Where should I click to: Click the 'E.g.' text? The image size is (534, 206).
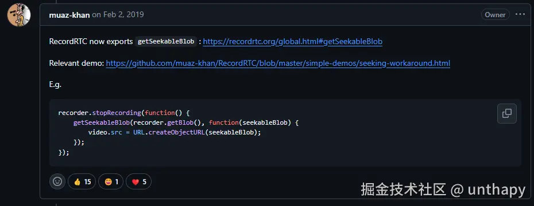point(55,85)
